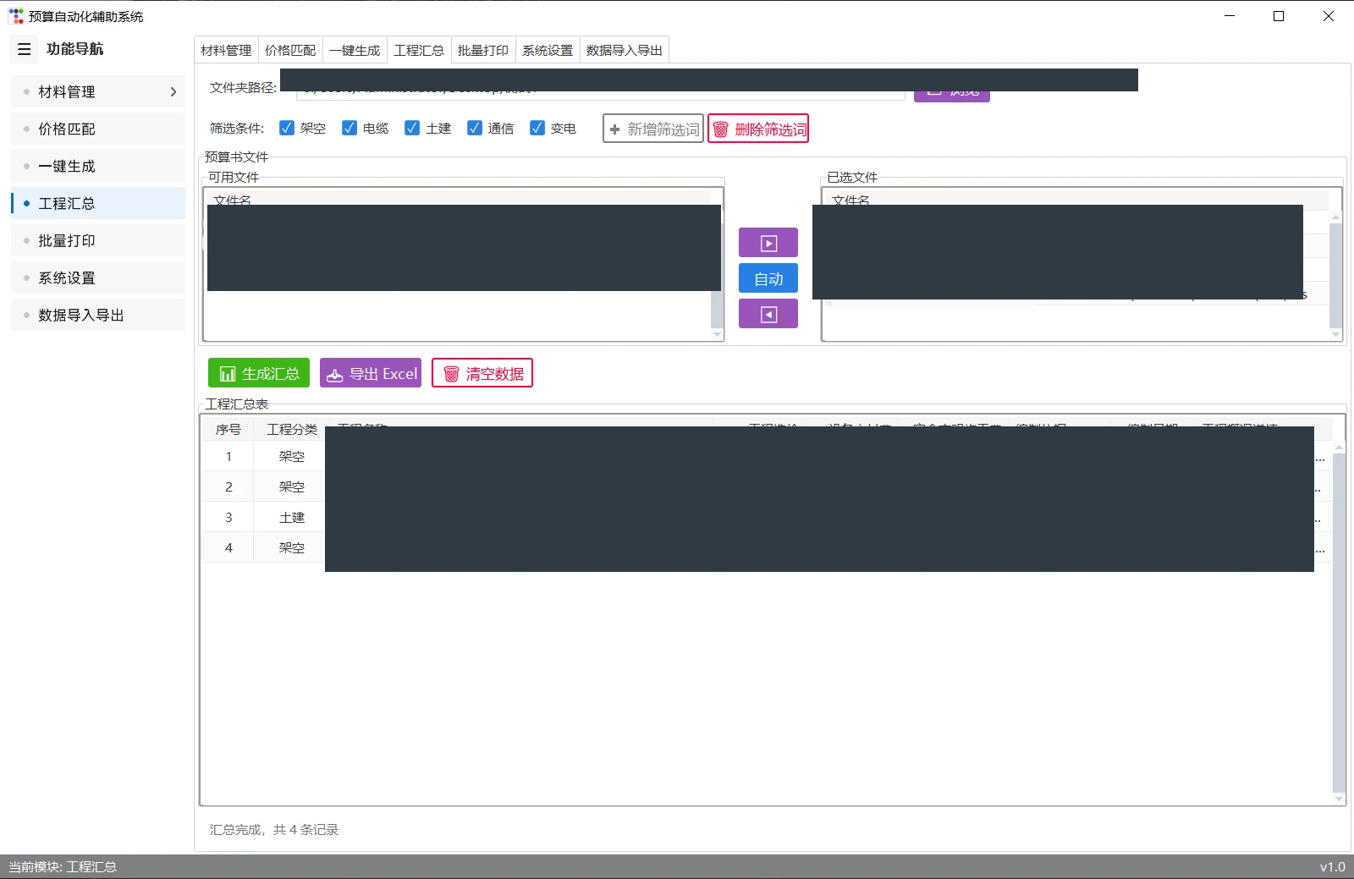Uncheck the 架空 filter checkbox
Image resolution: width=1354 pixels, height=879 pixels.
point(287,128)
